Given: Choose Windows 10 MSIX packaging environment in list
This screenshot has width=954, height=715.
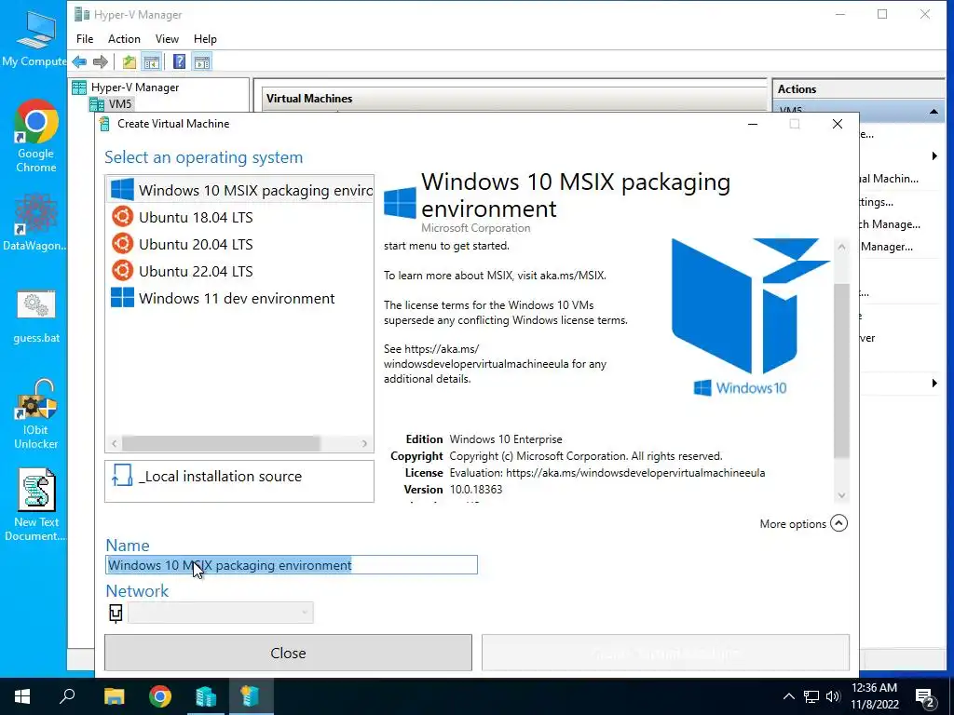Looking at the screenshot, I should pos(239,190).
